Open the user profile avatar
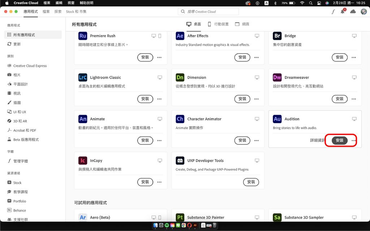The image size is (370, 231). [363, 11]
